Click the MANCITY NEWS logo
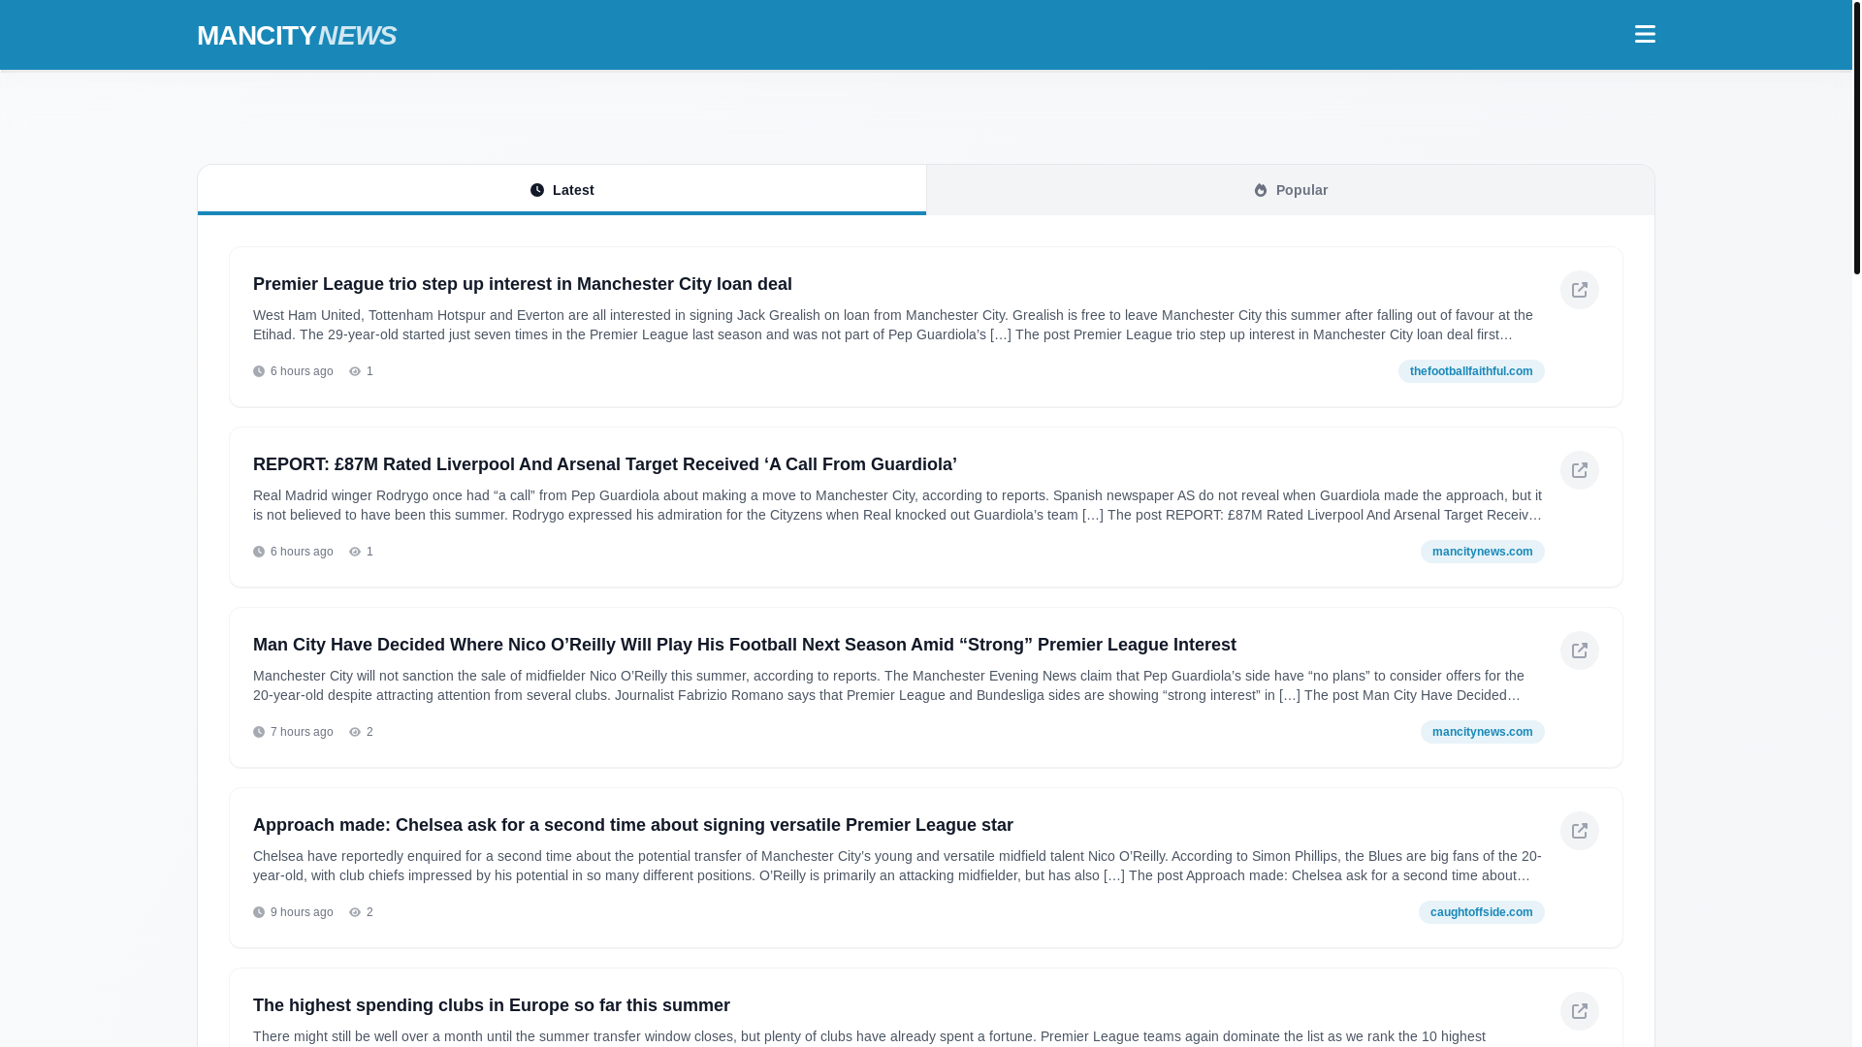This screenshot has height=1047, width=1862. pyautogui.click(x=296, y=35)
